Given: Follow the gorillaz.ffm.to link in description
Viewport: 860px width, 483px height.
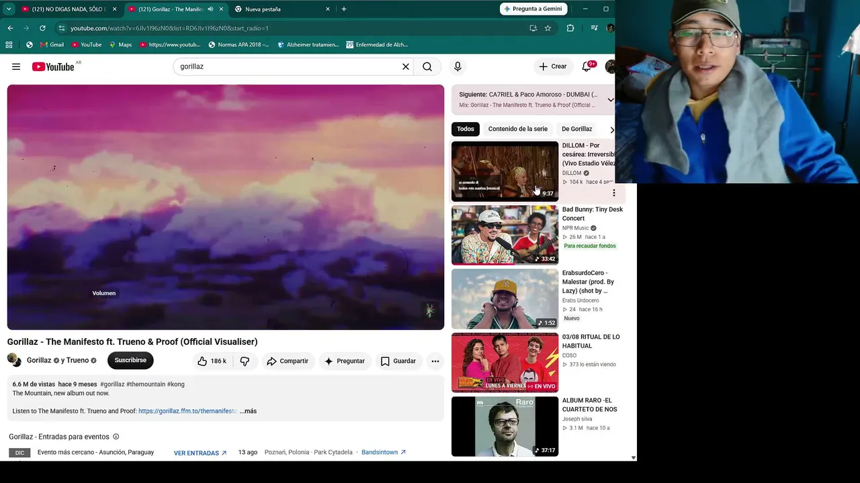Looking at the screenshot, I should (187, 411).
